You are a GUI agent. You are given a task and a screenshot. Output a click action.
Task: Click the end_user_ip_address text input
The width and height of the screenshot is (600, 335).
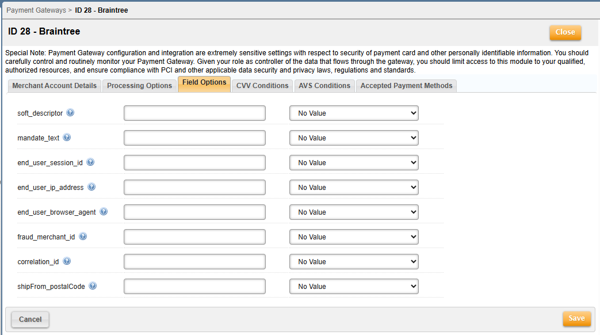point(194,188)
